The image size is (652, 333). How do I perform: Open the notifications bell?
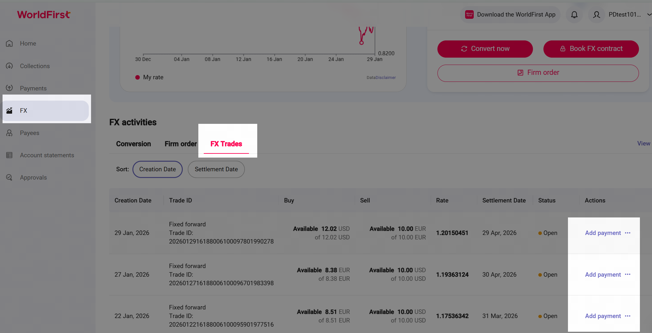[574, 15]
